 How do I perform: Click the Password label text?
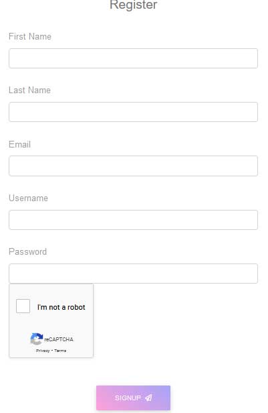(28, 251)
